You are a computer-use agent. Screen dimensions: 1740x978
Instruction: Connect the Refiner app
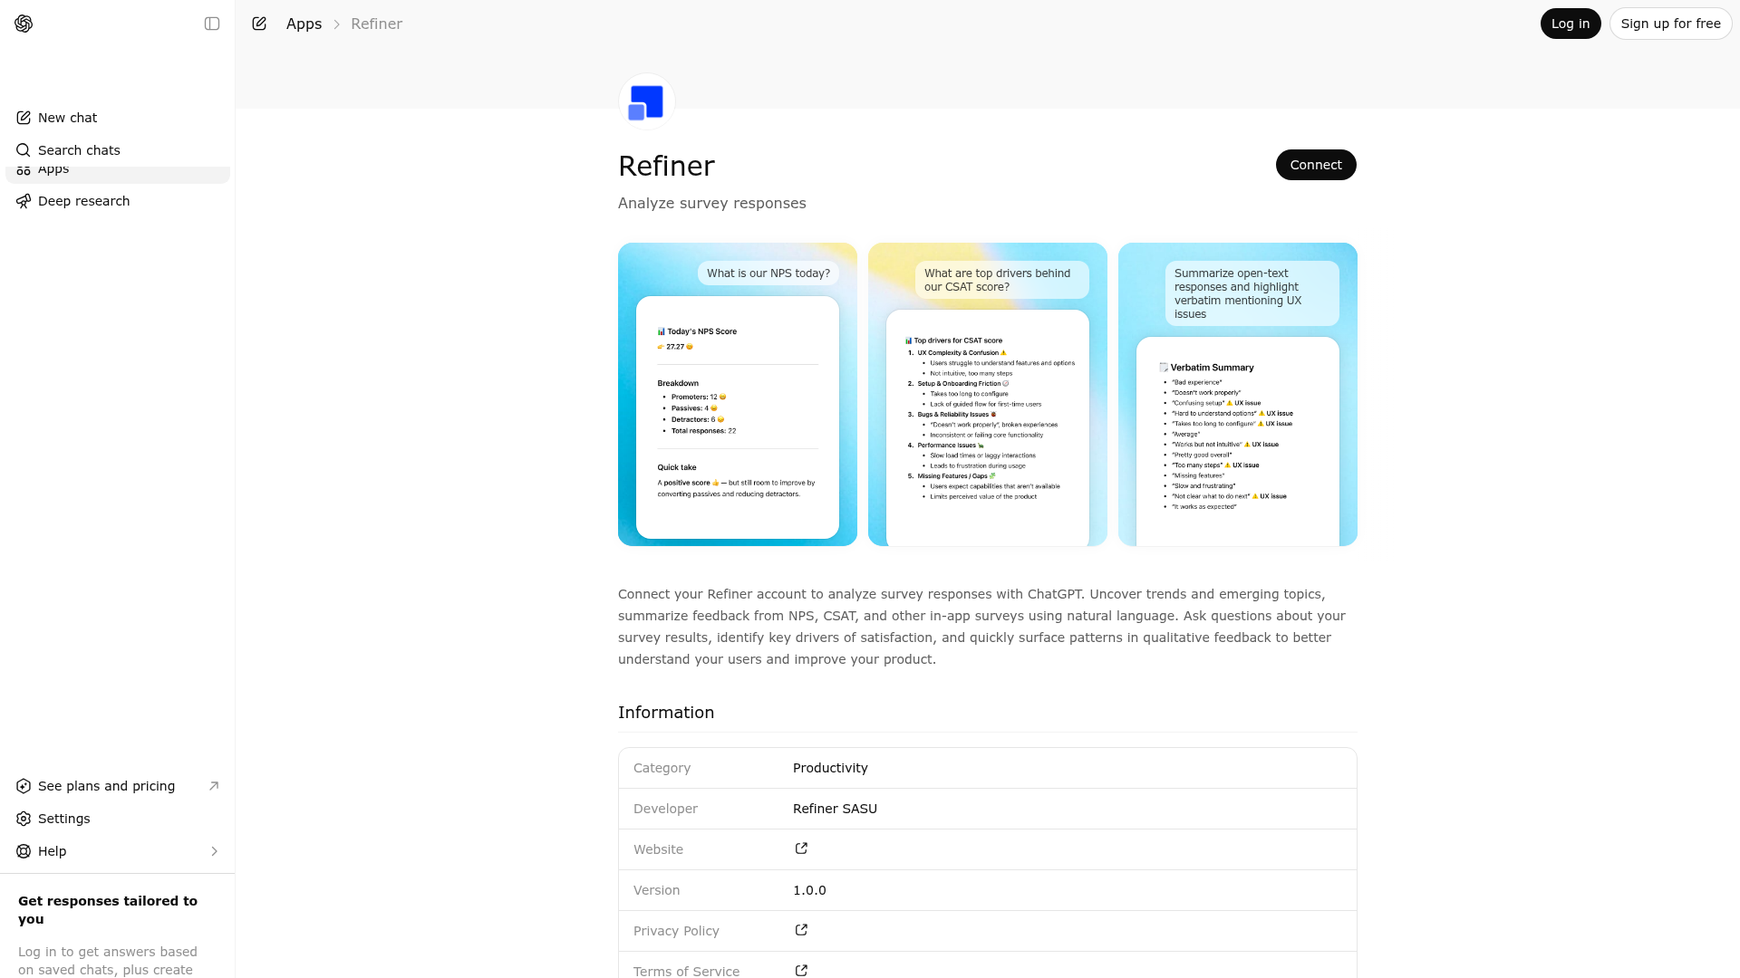(x=1316, y=165)
